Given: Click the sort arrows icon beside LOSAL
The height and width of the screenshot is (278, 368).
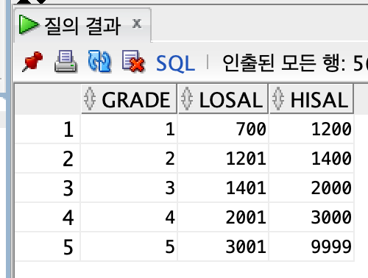Looking at the screenshot, I should tap(187, 99).
